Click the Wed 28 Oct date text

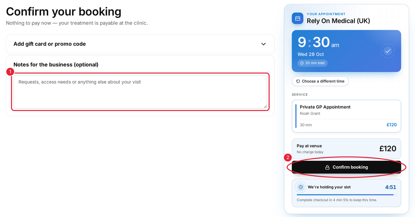(x=311, y=54)
